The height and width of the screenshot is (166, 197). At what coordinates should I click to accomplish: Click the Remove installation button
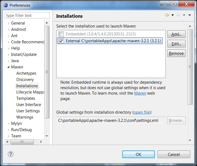[176, 53]
